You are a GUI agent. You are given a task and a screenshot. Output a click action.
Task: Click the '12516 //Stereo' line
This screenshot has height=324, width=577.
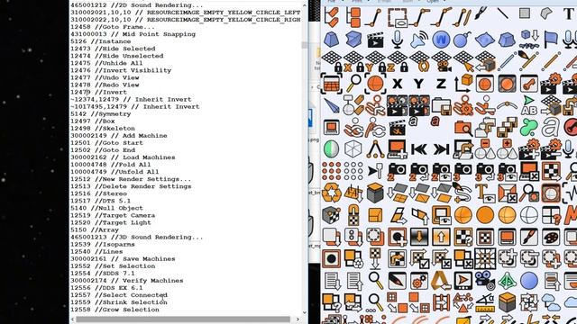click(x=98, y=193)
